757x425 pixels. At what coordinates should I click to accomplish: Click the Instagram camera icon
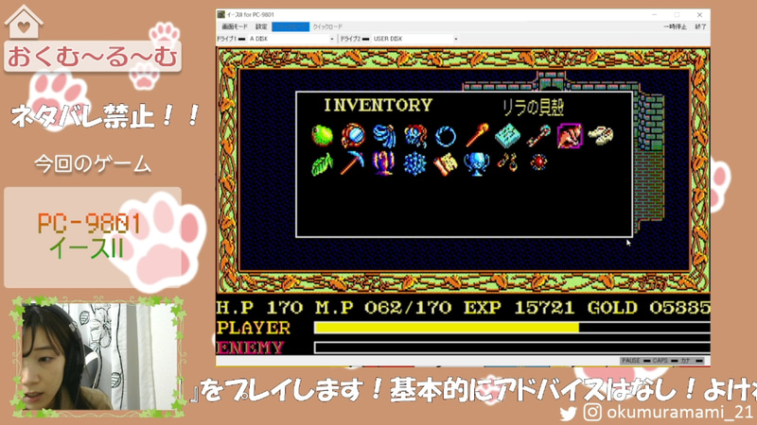tap(592, 412)
